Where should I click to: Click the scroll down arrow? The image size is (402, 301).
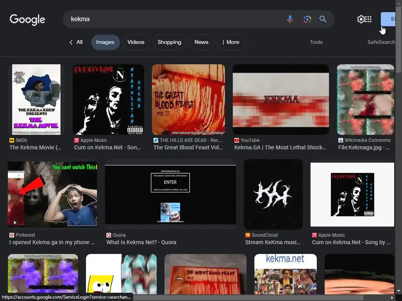pyautogui.click(x=399, y=291)
